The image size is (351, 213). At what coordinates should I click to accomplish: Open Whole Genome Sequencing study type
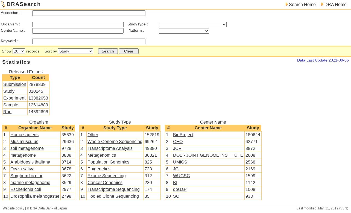115,142
